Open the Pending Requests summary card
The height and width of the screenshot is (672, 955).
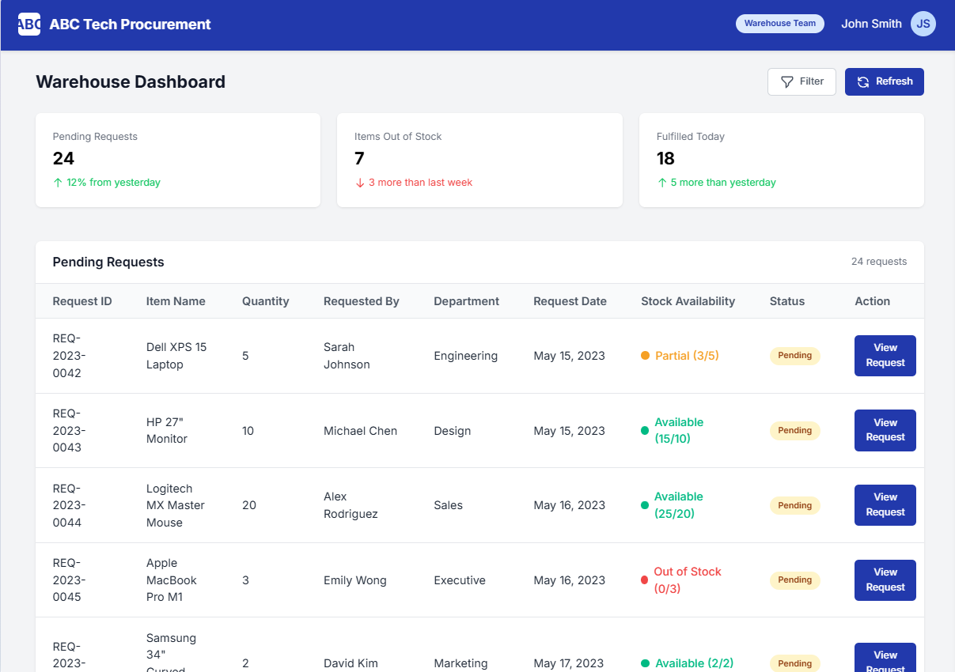tap(178, 160)
